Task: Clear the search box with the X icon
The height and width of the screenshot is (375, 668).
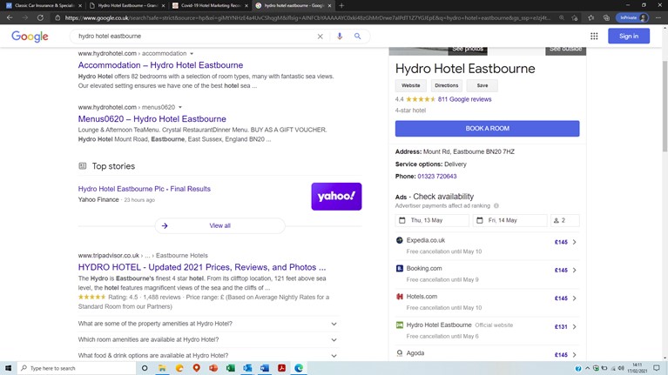Action: (x=320, y=37)
